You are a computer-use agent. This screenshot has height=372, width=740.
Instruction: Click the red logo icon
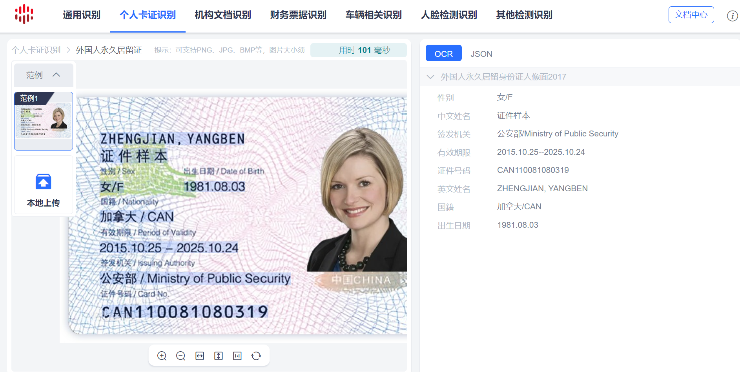[24, 15]
